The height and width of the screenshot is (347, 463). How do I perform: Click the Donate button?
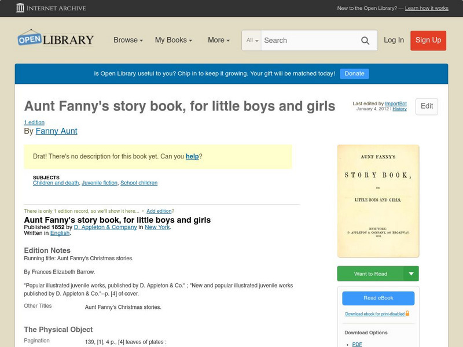(354, 73)
